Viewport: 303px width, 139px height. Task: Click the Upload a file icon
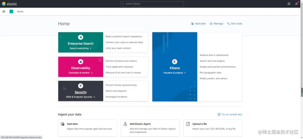pos(188,124)
